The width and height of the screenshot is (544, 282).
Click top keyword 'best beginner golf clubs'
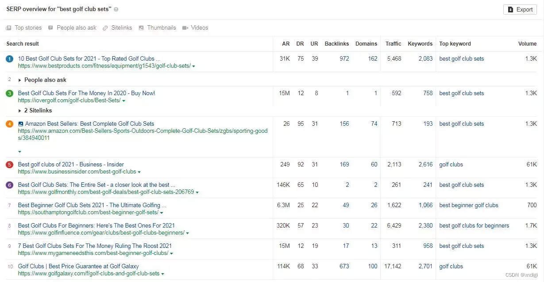click(468, 205)
